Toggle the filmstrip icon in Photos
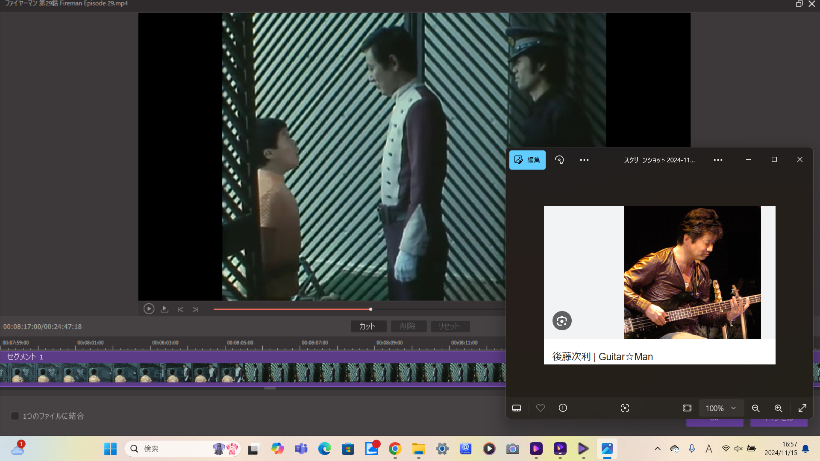 pos(517,408)
